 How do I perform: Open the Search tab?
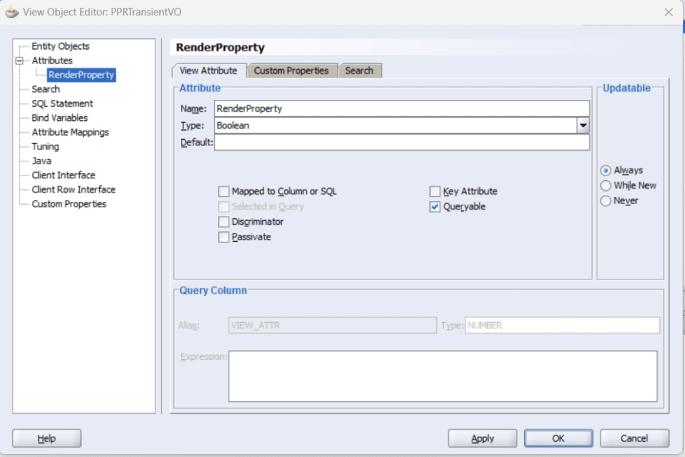(360, 71)
